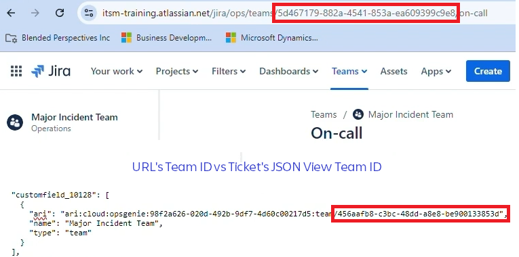Open the Filters dropdown menu
519x257 pixels.
[229, 71]
